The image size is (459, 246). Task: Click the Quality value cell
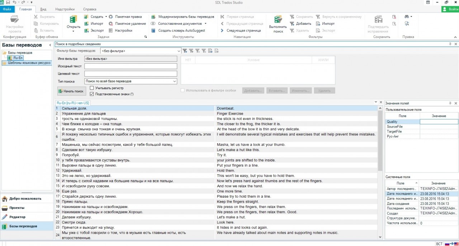click(439, 122)
